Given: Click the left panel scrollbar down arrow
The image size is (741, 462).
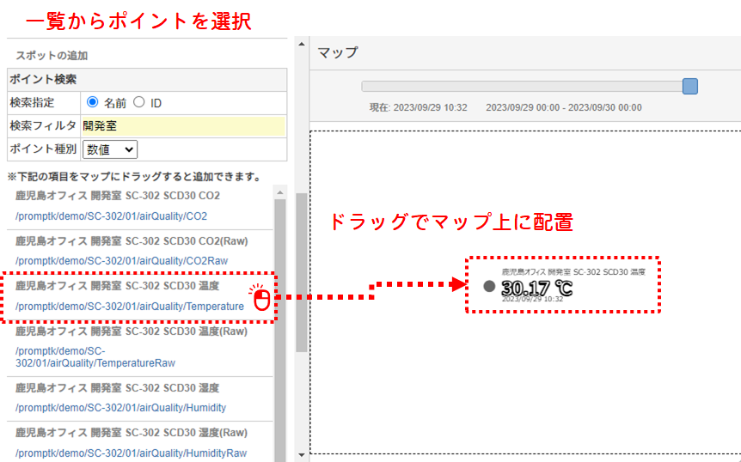Looking at the screenshot, I should tap(302, 455).
